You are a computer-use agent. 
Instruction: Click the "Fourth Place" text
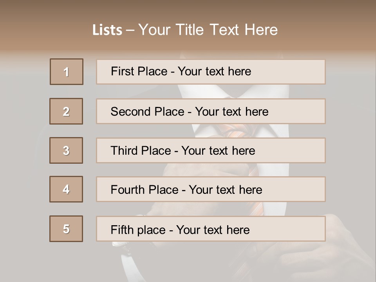pyautogui.click(x=144, y=190)
